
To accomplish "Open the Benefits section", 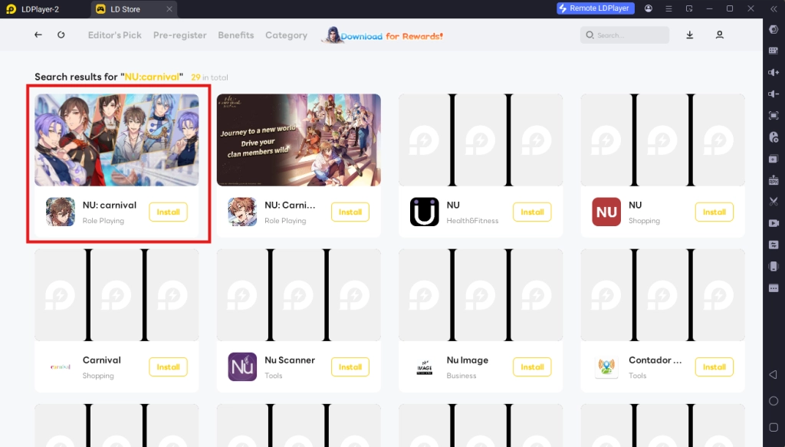I will click(x=236, y=35).
